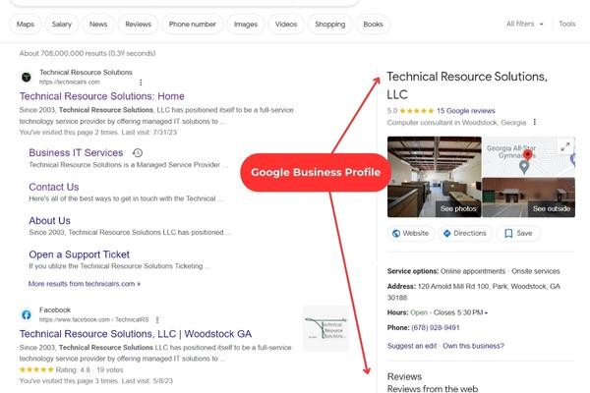The image size is (590, 393).
Task: Click Computer consultant in Woodstock, Georgia text
Action: coord(456,123)
